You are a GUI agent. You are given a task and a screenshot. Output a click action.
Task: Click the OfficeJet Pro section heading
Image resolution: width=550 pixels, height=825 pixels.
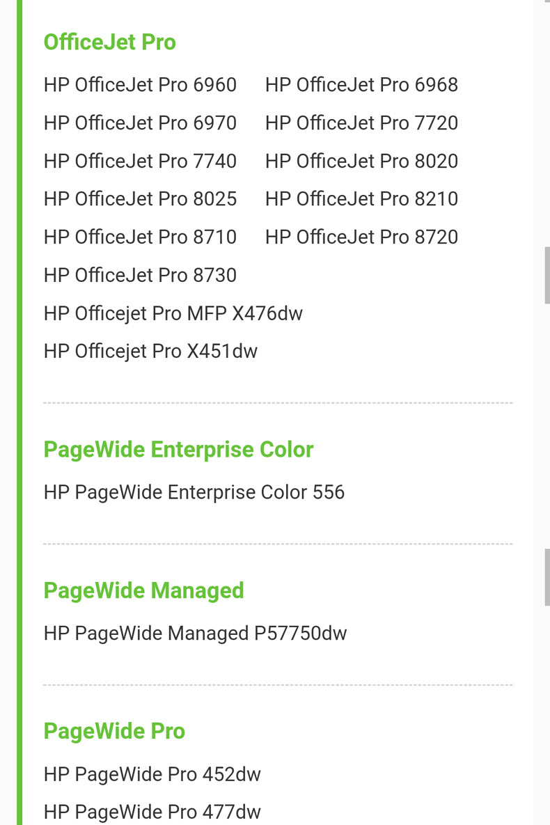tap(110, 42)
